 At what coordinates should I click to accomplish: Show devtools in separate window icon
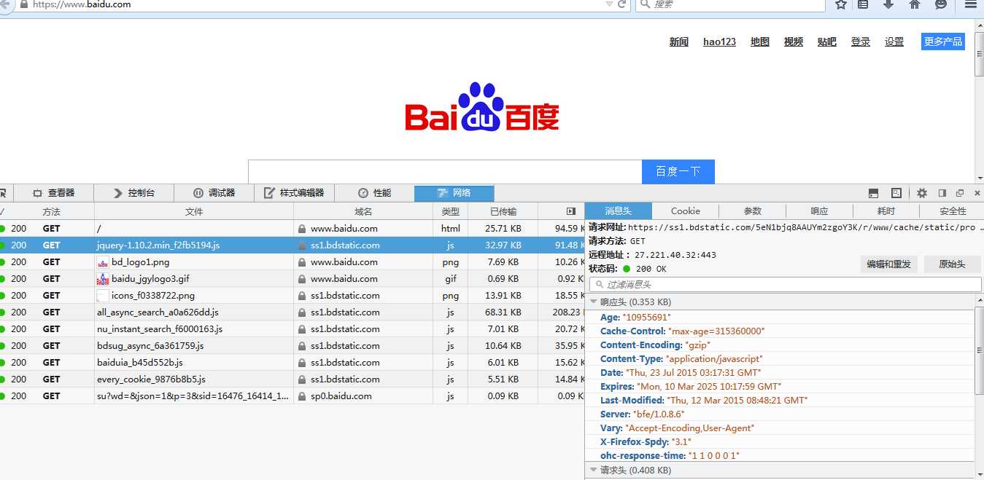960,193
